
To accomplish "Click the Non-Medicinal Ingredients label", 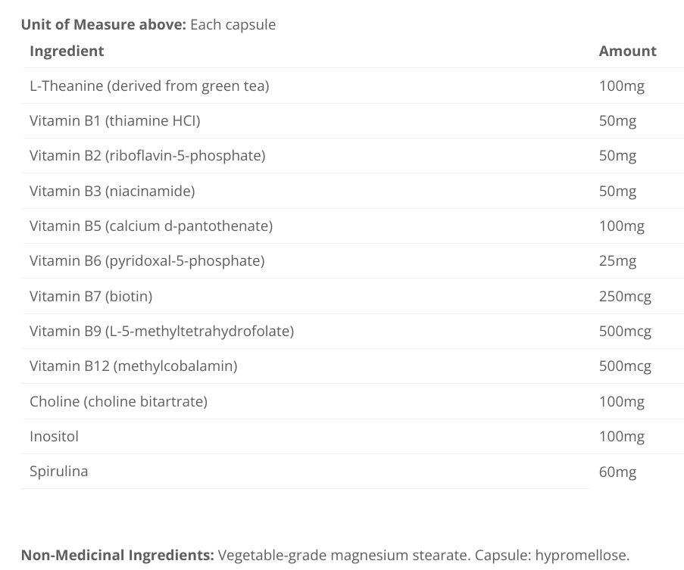I will [x=117, y=555].
